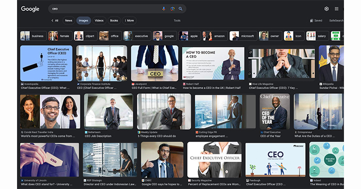This screenshot has height=189, width=361.
Task: Click 'Google CEO says he hopes to' link
Action: click(x=162, y=184)
